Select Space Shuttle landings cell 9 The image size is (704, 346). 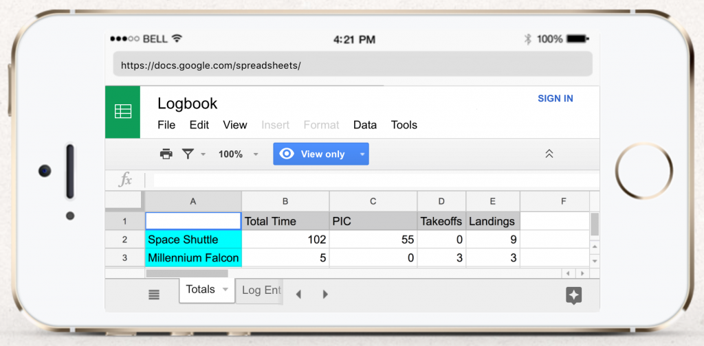tap(492, 240)
